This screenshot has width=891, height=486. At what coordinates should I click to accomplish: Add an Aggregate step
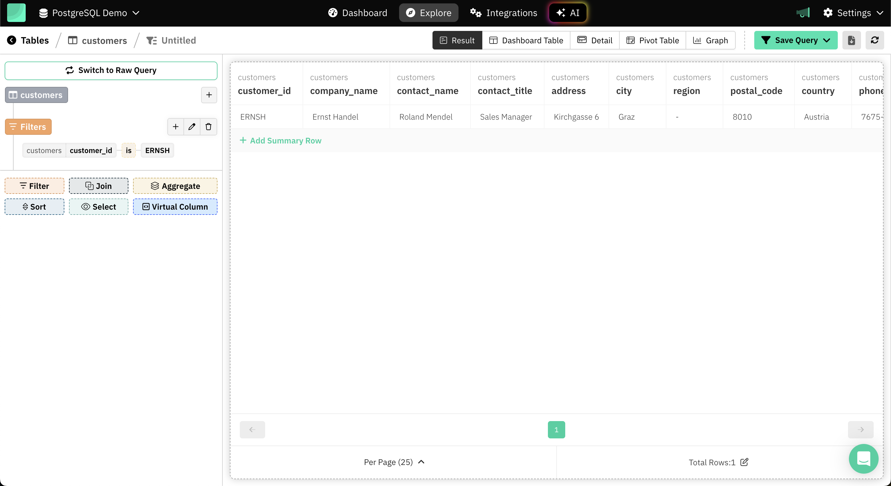click(x=175, y=186)
